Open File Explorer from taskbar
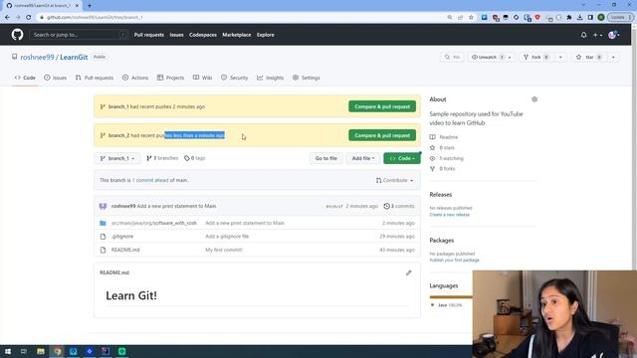The width and height of the screenshot is (637, 358). (41, 351)
